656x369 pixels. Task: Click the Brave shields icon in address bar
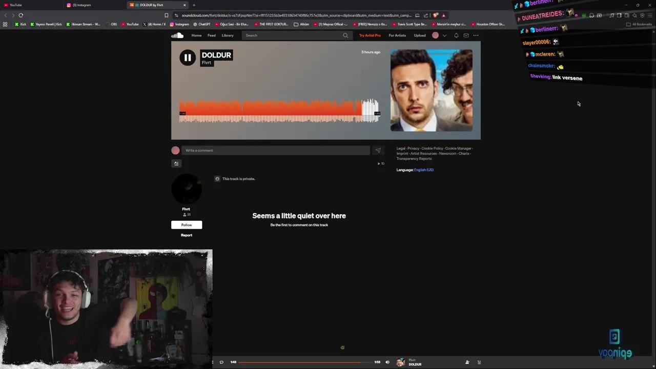pos(436,15)
